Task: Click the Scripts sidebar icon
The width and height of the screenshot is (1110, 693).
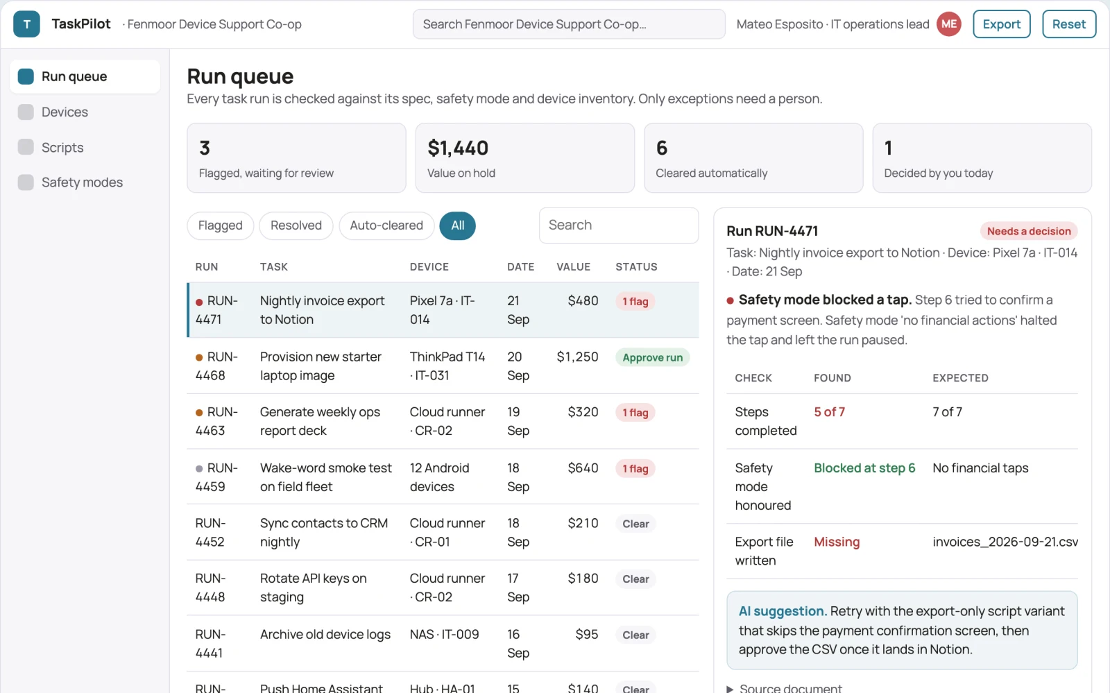Action: (26, 147)
